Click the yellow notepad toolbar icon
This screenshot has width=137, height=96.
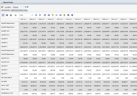(x=53, y=15)
